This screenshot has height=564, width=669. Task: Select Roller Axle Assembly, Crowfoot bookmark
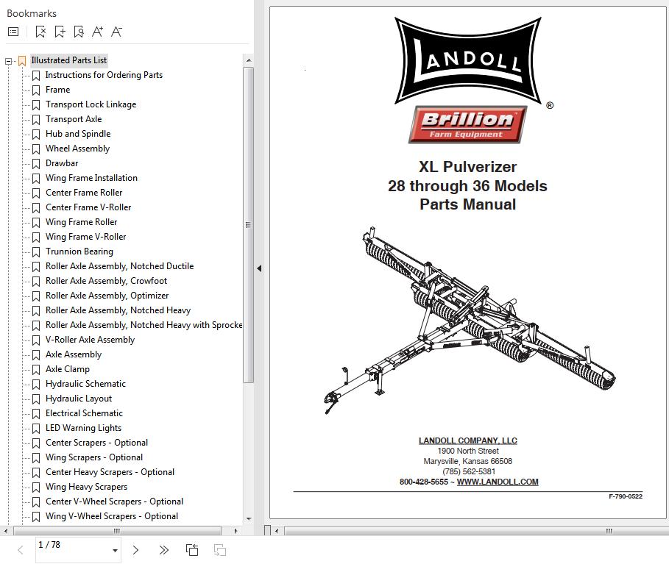click(x=106, y=281)
